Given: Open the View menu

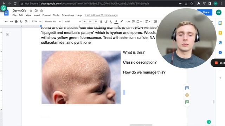Looking at the screenshot, I should pos(28,15).
